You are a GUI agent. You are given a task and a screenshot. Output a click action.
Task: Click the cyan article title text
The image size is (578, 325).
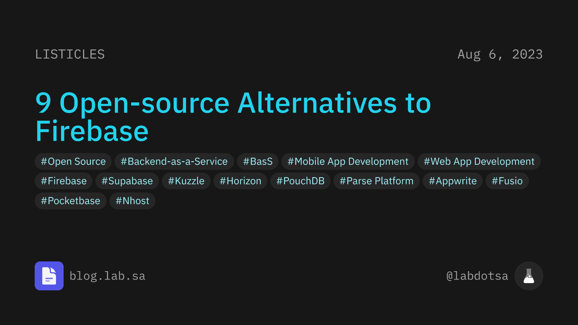click(x=233, y=116)
